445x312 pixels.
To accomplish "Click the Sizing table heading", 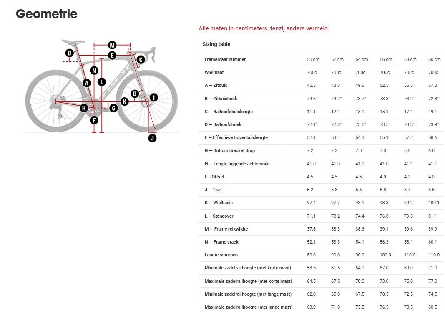I will point(216,44).
